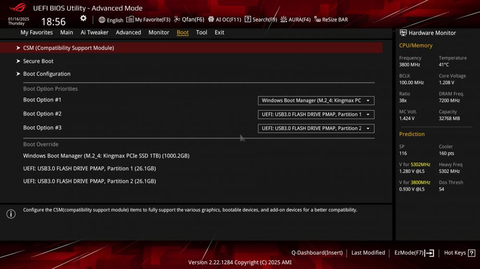Viewport: 480px width, 269px height.
Task: View Last Modified changes
Action: tap(368, 253)
